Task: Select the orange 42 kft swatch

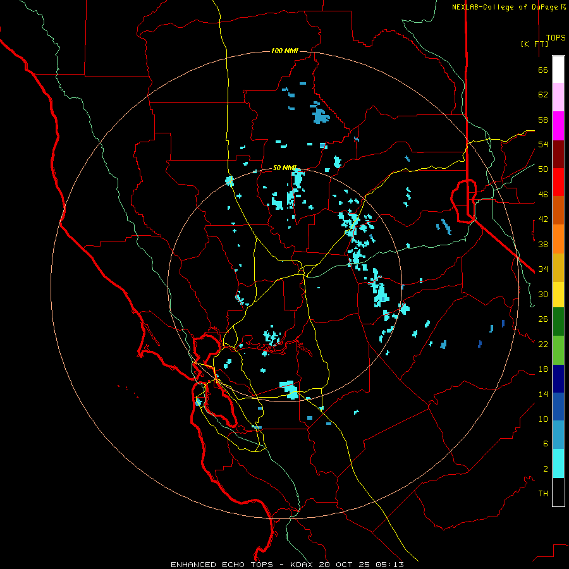Action: click(558, 239)
